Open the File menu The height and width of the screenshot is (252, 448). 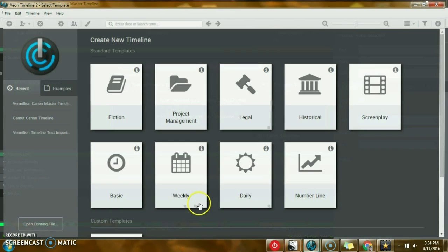point(8,13)
